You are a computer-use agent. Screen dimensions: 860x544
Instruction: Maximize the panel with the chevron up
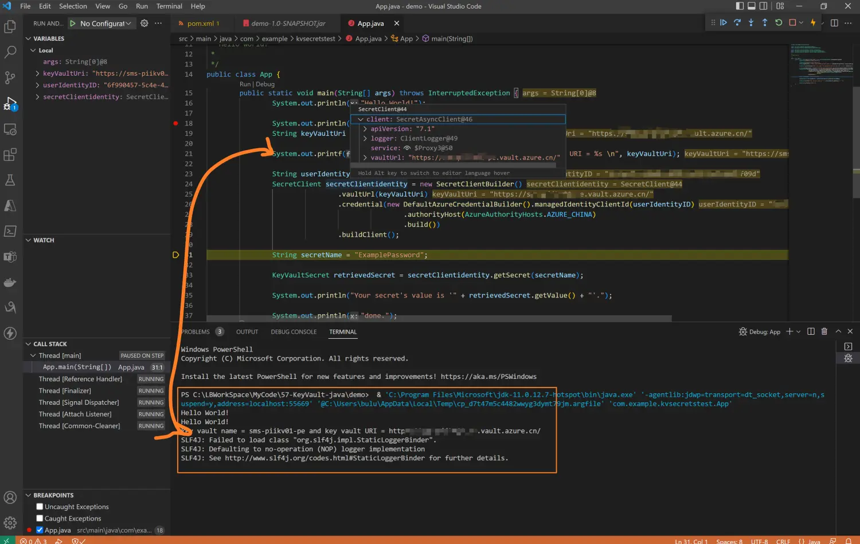point(838,331)
